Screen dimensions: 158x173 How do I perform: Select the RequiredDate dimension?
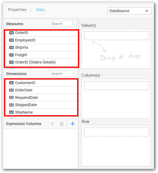(x=41, y=98)
